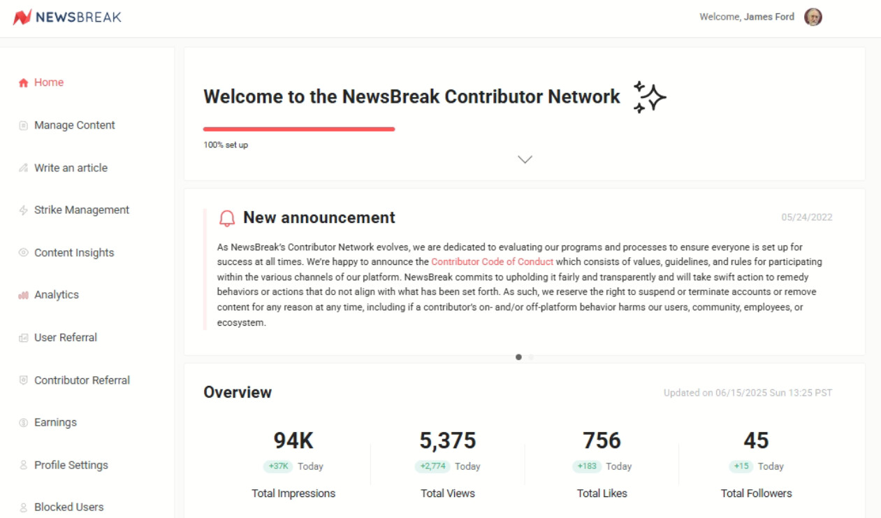
Task: Click the Manage Content document icon
Action: click(23, 126)
